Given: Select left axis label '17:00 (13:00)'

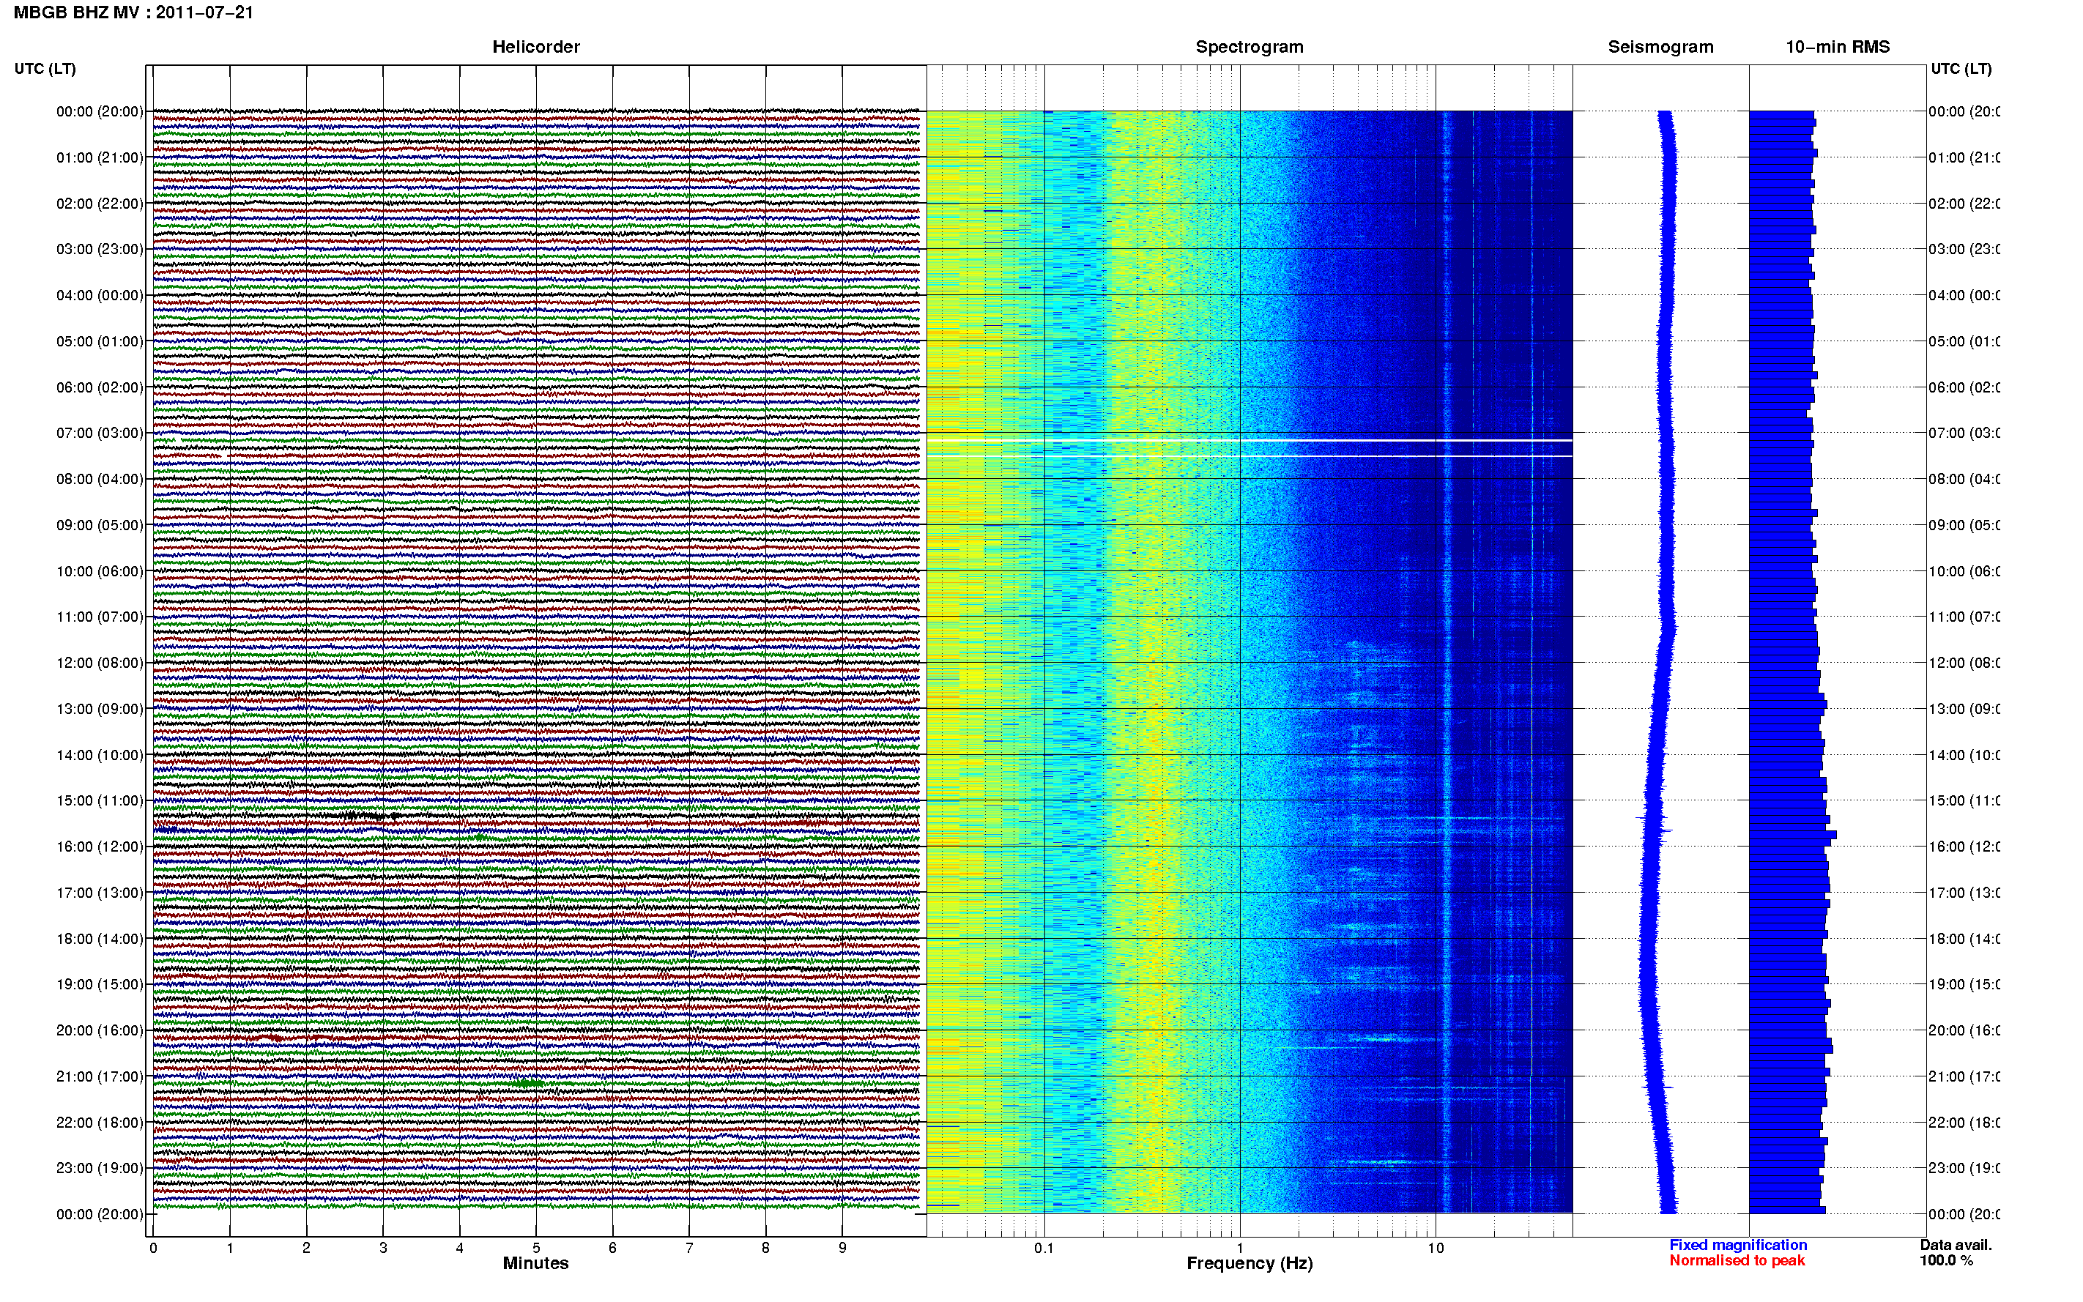Looking at the screenshot, I should coord(100,893).
